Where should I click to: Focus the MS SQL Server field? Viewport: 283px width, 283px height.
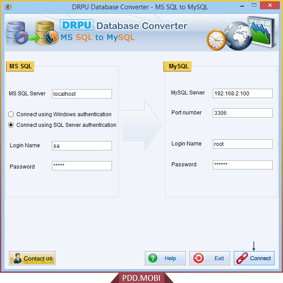(x=82, y=94)
